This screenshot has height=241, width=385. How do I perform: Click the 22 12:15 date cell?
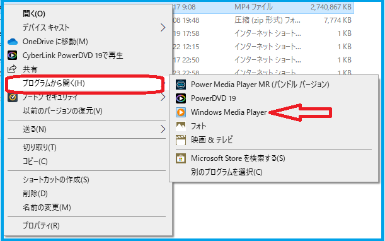pyautogui.click(x=186, y=47)
